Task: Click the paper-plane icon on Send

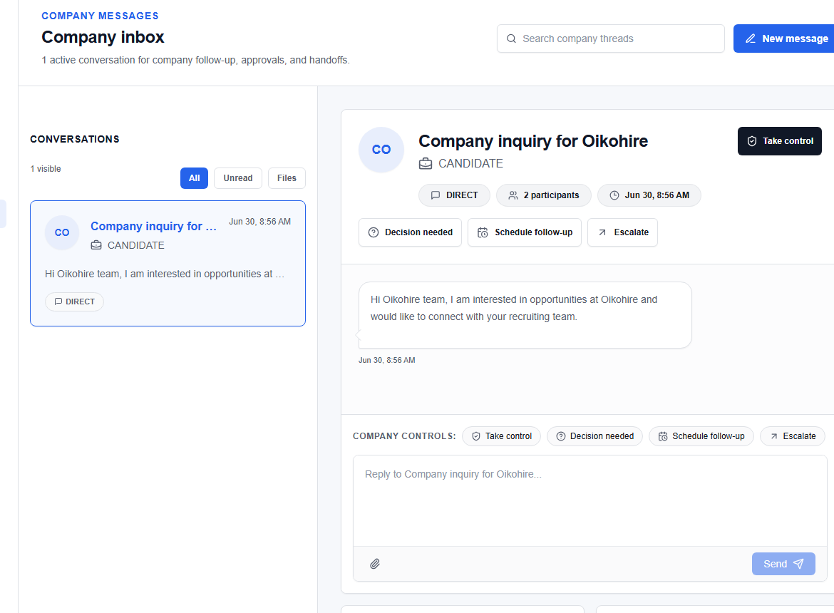Action: [798, 564]
